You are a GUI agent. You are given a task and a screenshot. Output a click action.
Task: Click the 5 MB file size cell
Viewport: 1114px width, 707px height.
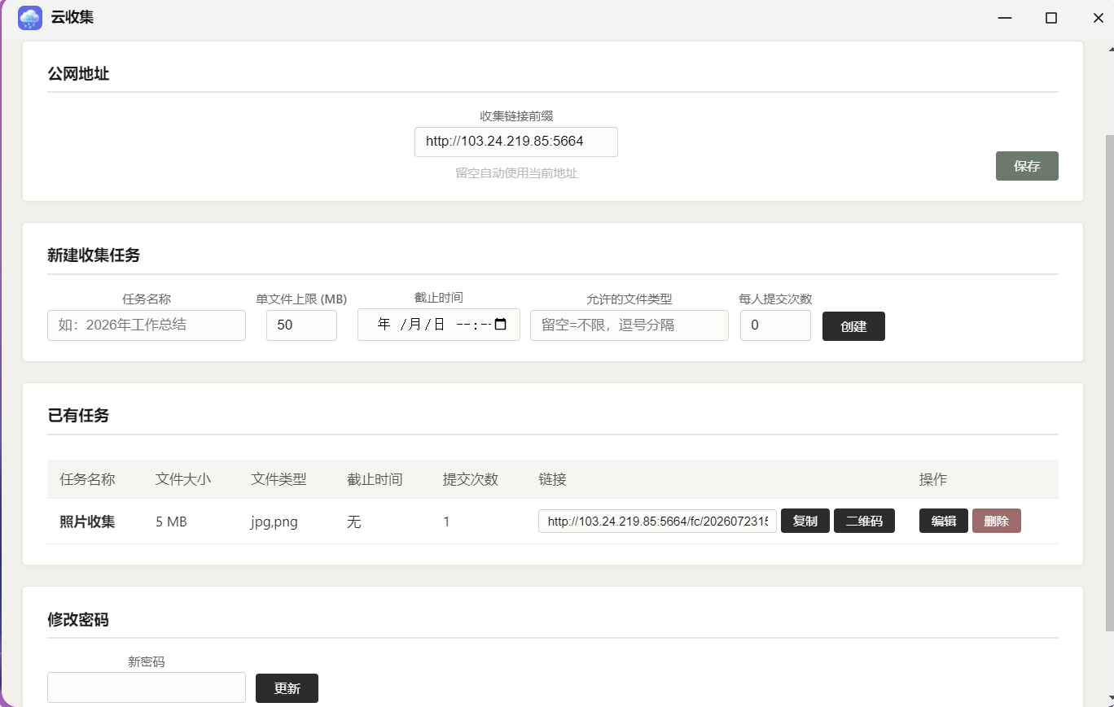171,522
